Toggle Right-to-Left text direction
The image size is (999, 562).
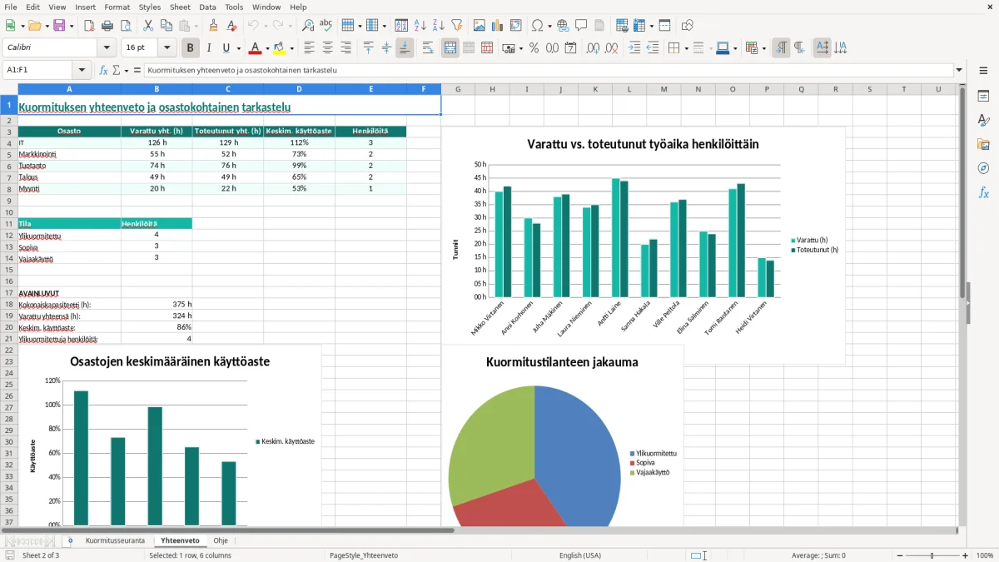click(x=799, y=48)
